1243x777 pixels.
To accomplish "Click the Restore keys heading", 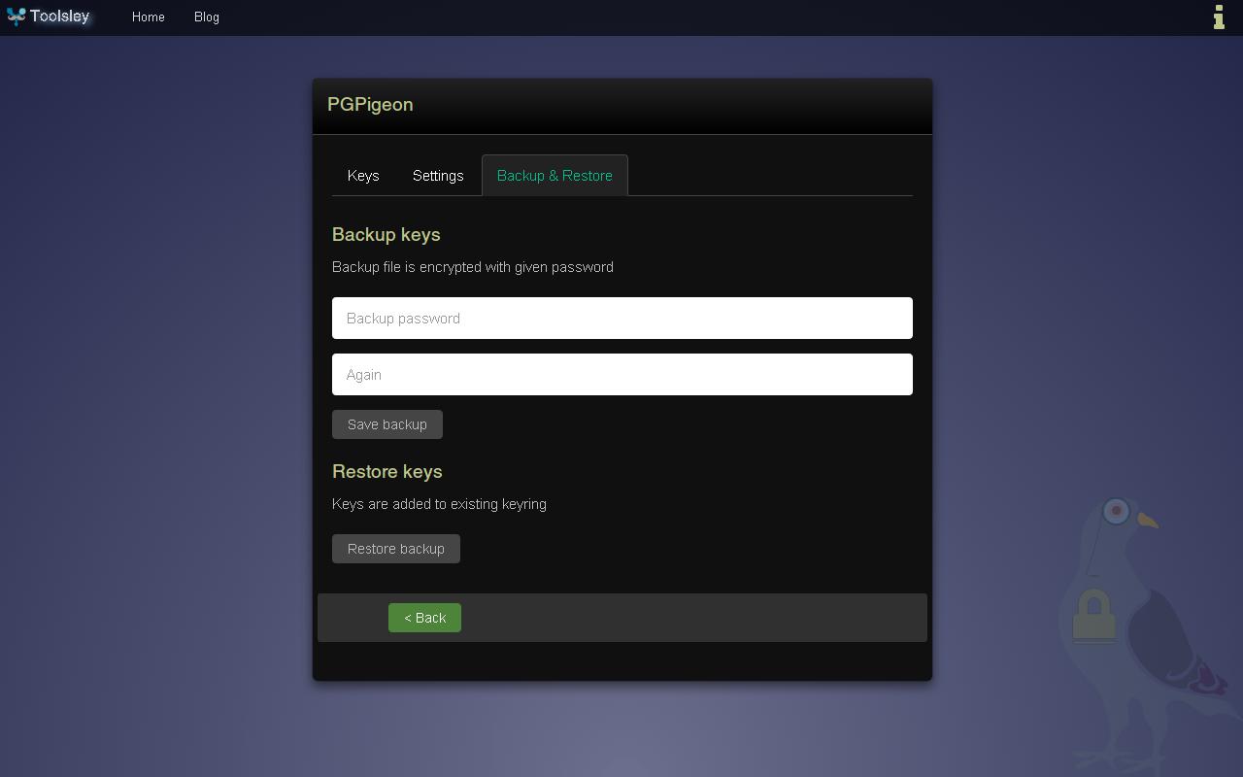I will pyautogui.click(x=387, y=472).
